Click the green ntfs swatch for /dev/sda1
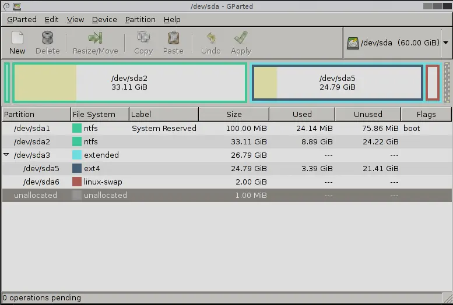The height and width of the screenshot is (305, 453). [x=77, y=128]
